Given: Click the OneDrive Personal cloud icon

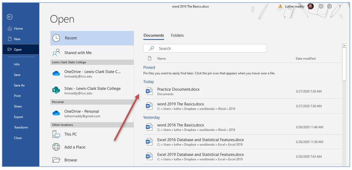Looking at the screenshot, I should pos(56,113).
